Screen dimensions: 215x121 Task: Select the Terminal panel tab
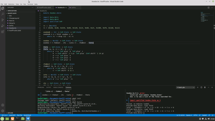68,87
